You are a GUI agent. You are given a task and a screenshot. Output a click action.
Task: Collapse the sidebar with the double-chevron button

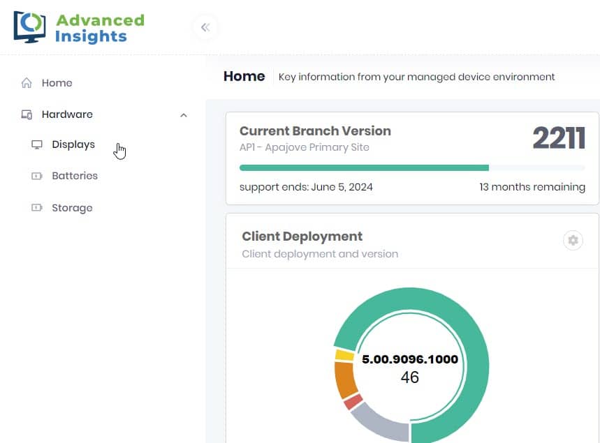(x=205, y=28)
